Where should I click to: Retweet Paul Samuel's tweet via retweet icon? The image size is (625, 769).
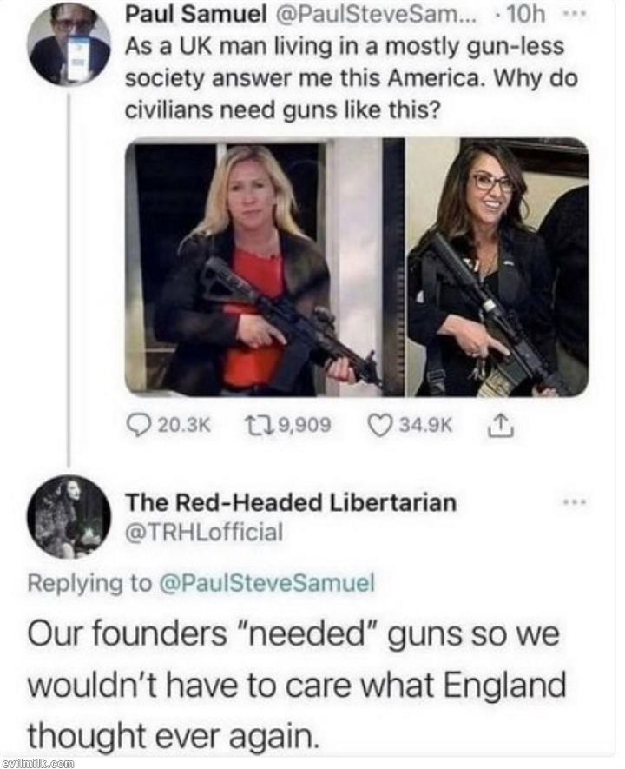pos(258,425)
